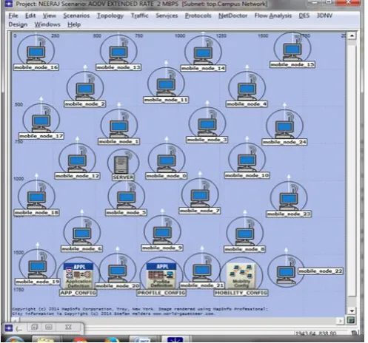
Task: Select the mobile_node_13 workstation icon
Action: pyautogui.click(x=118, y=54)
